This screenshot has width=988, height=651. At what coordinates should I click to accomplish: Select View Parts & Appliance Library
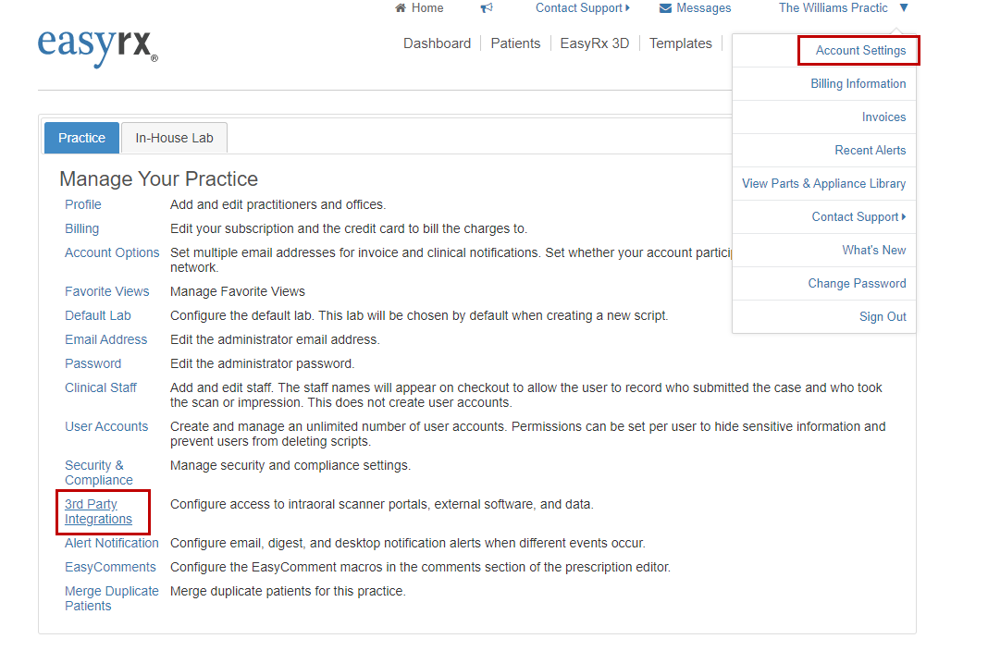coord(823,184)
